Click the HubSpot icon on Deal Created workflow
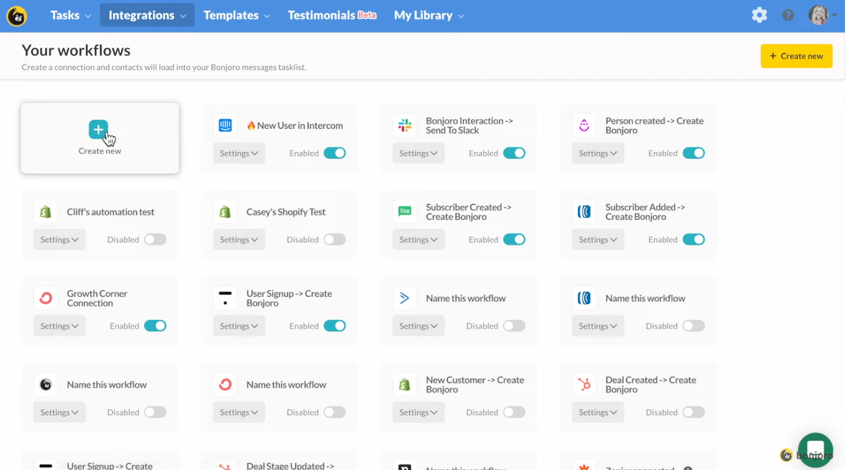 click(584, 385)
